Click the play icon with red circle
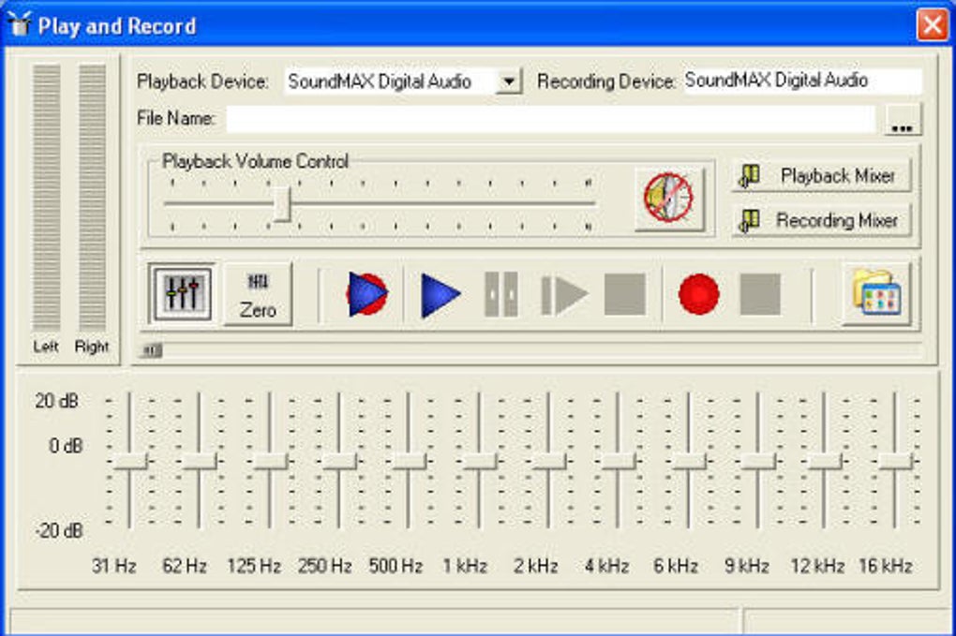956x636 pixels. click(x=366, y=294)
